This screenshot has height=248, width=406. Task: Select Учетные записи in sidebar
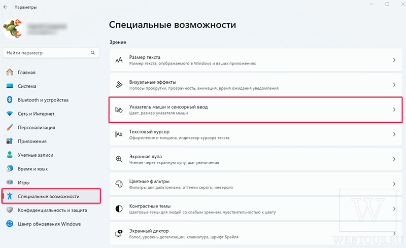point(51,155)
